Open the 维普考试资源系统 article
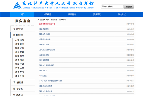Viewport: 143px width, 96px height. 45,86
